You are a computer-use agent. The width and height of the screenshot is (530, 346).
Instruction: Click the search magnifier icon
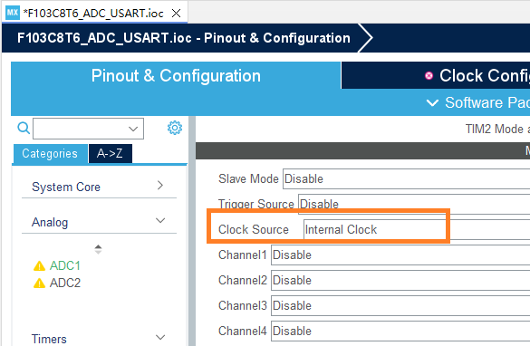click(24, 128)
